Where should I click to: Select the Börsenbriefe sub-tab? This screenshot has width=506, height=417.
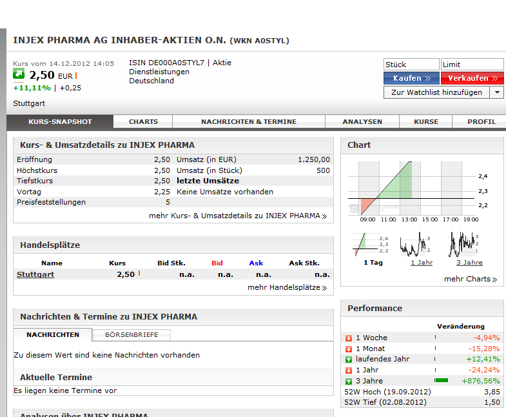click(x=131, y=334)
